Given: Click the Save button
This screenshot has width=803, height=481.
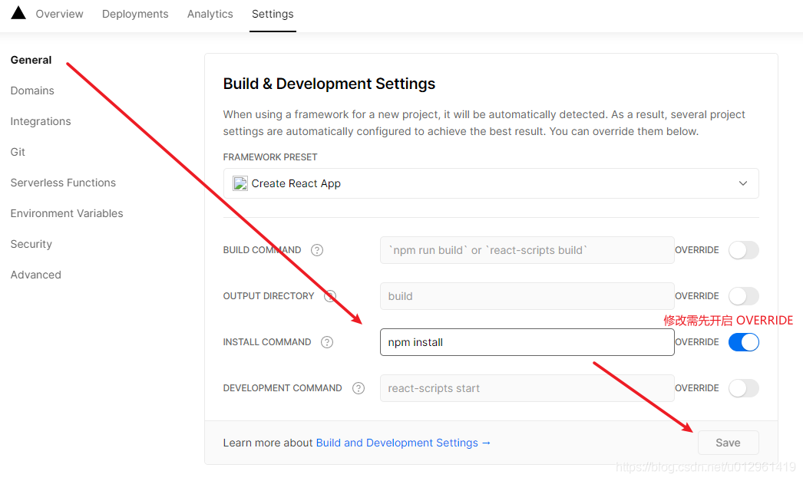Looking at the screenshot, I should point(729,443).
